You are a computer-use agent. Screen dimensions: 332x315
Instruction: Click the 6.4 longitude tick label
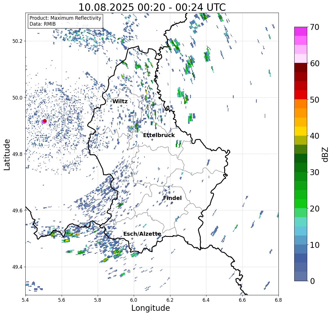pos(206,300)
